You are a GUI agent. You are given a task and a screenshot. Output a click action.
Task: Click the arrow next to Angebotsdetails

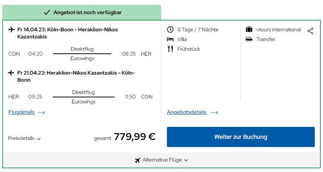click(214, 113)
